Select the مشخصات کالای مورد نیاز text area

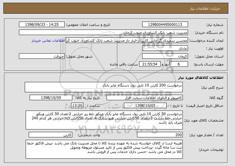pos(104,120)
